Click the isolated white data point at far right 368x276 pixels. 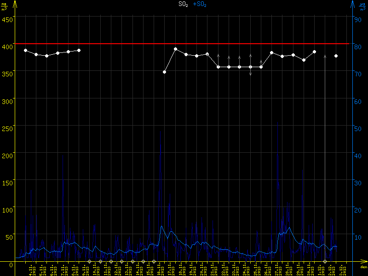[x=336, y=56]
